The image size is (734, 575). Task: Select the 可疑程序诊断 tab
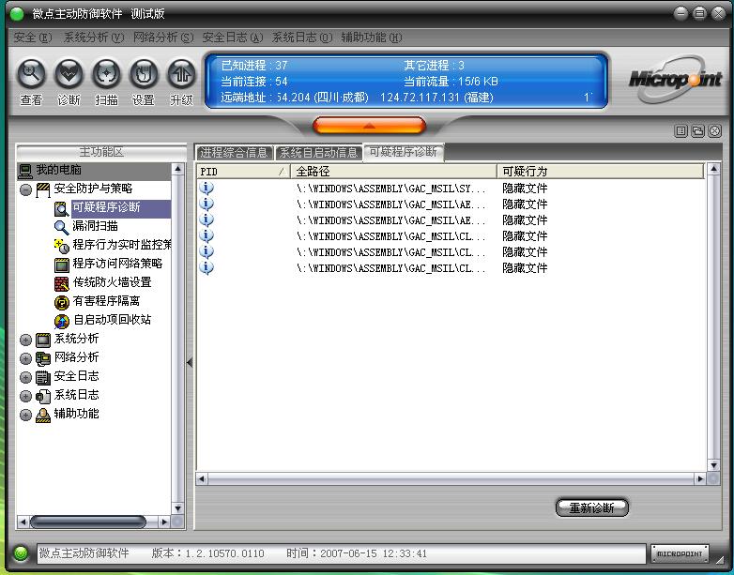click(x=404, y=152)
